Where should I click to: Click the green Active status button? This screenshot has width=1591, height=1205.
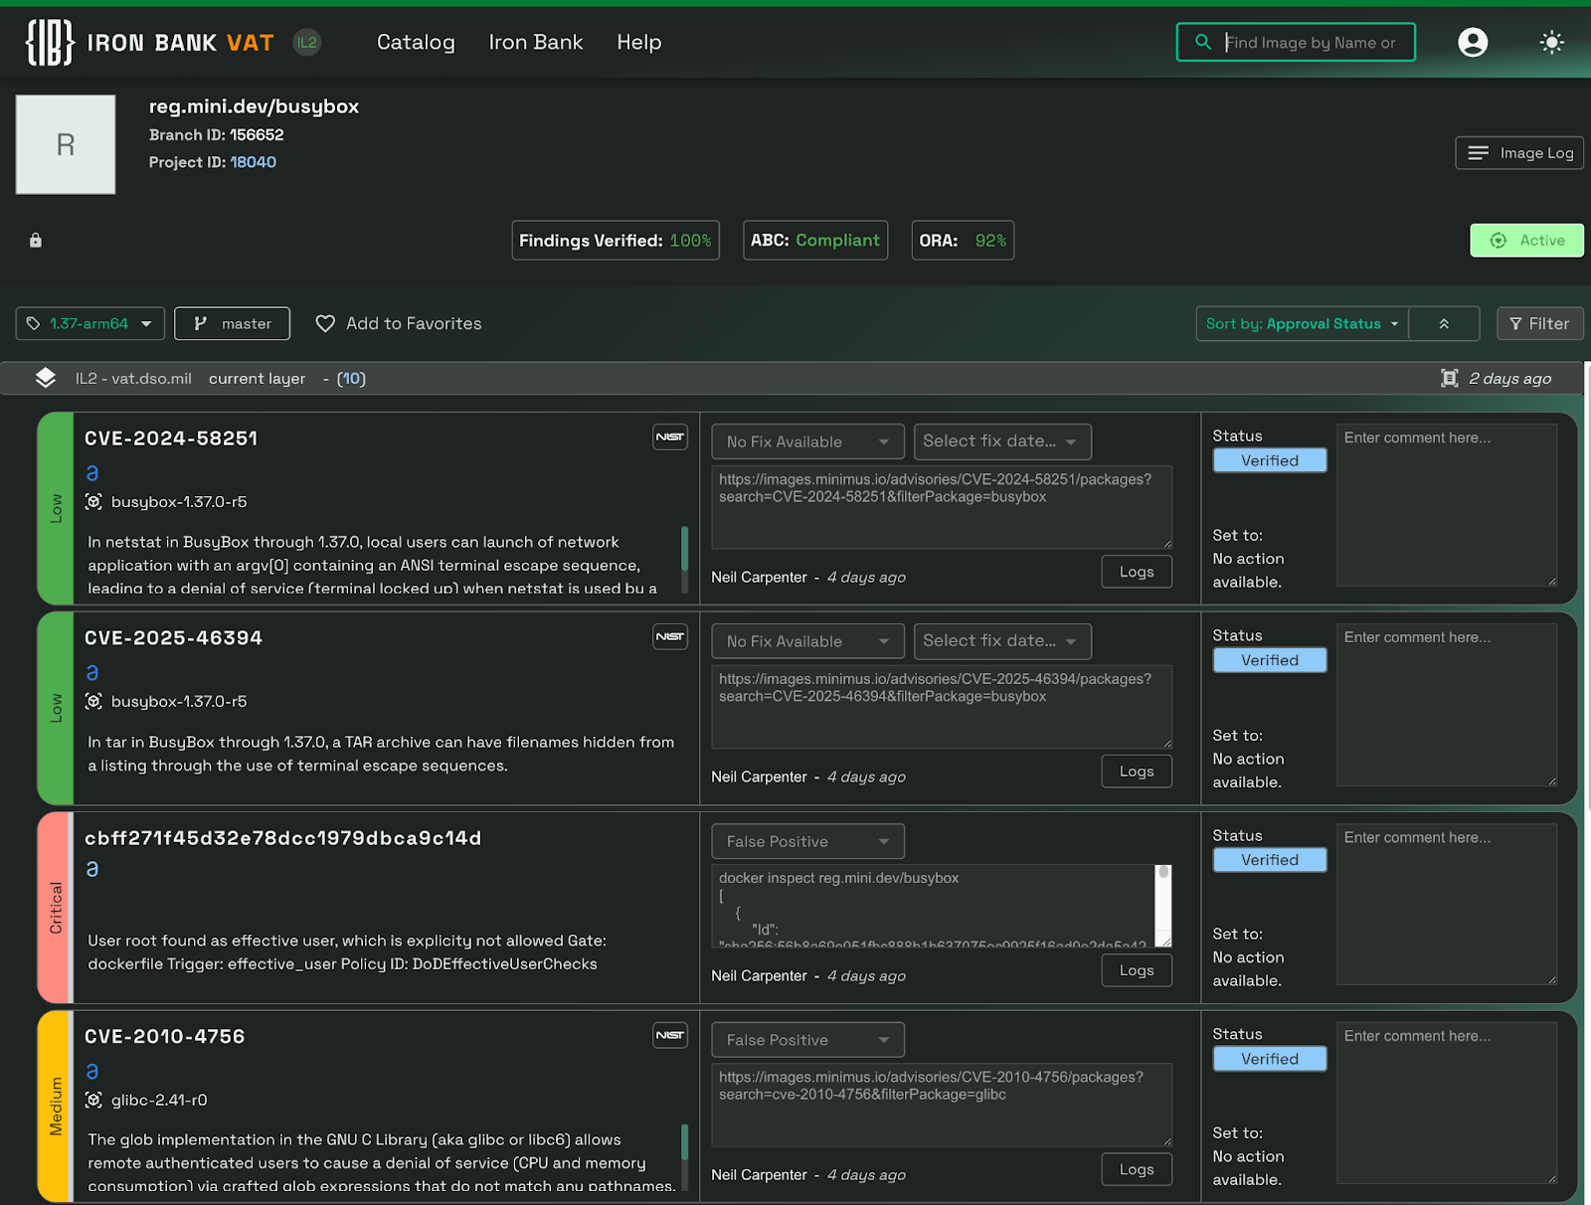1526,240
